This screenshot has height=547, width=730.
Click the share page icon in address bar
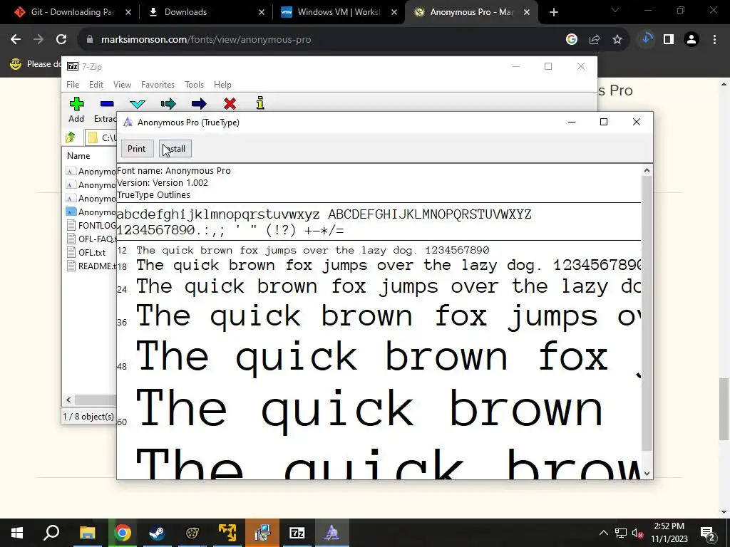tap(595, 40)
